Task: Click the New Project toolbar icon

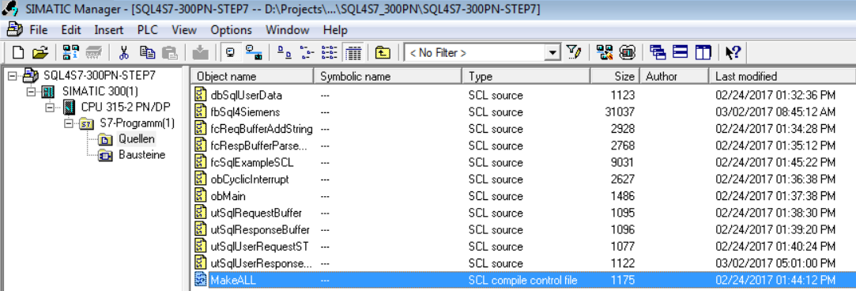Action: click(x=18, y=53)
